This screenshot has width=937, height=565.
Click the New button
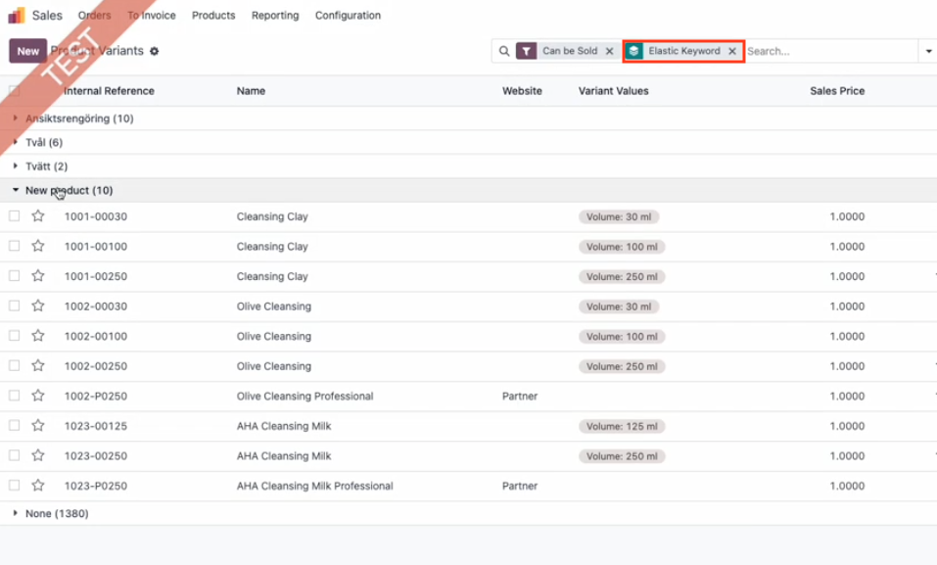27,51
